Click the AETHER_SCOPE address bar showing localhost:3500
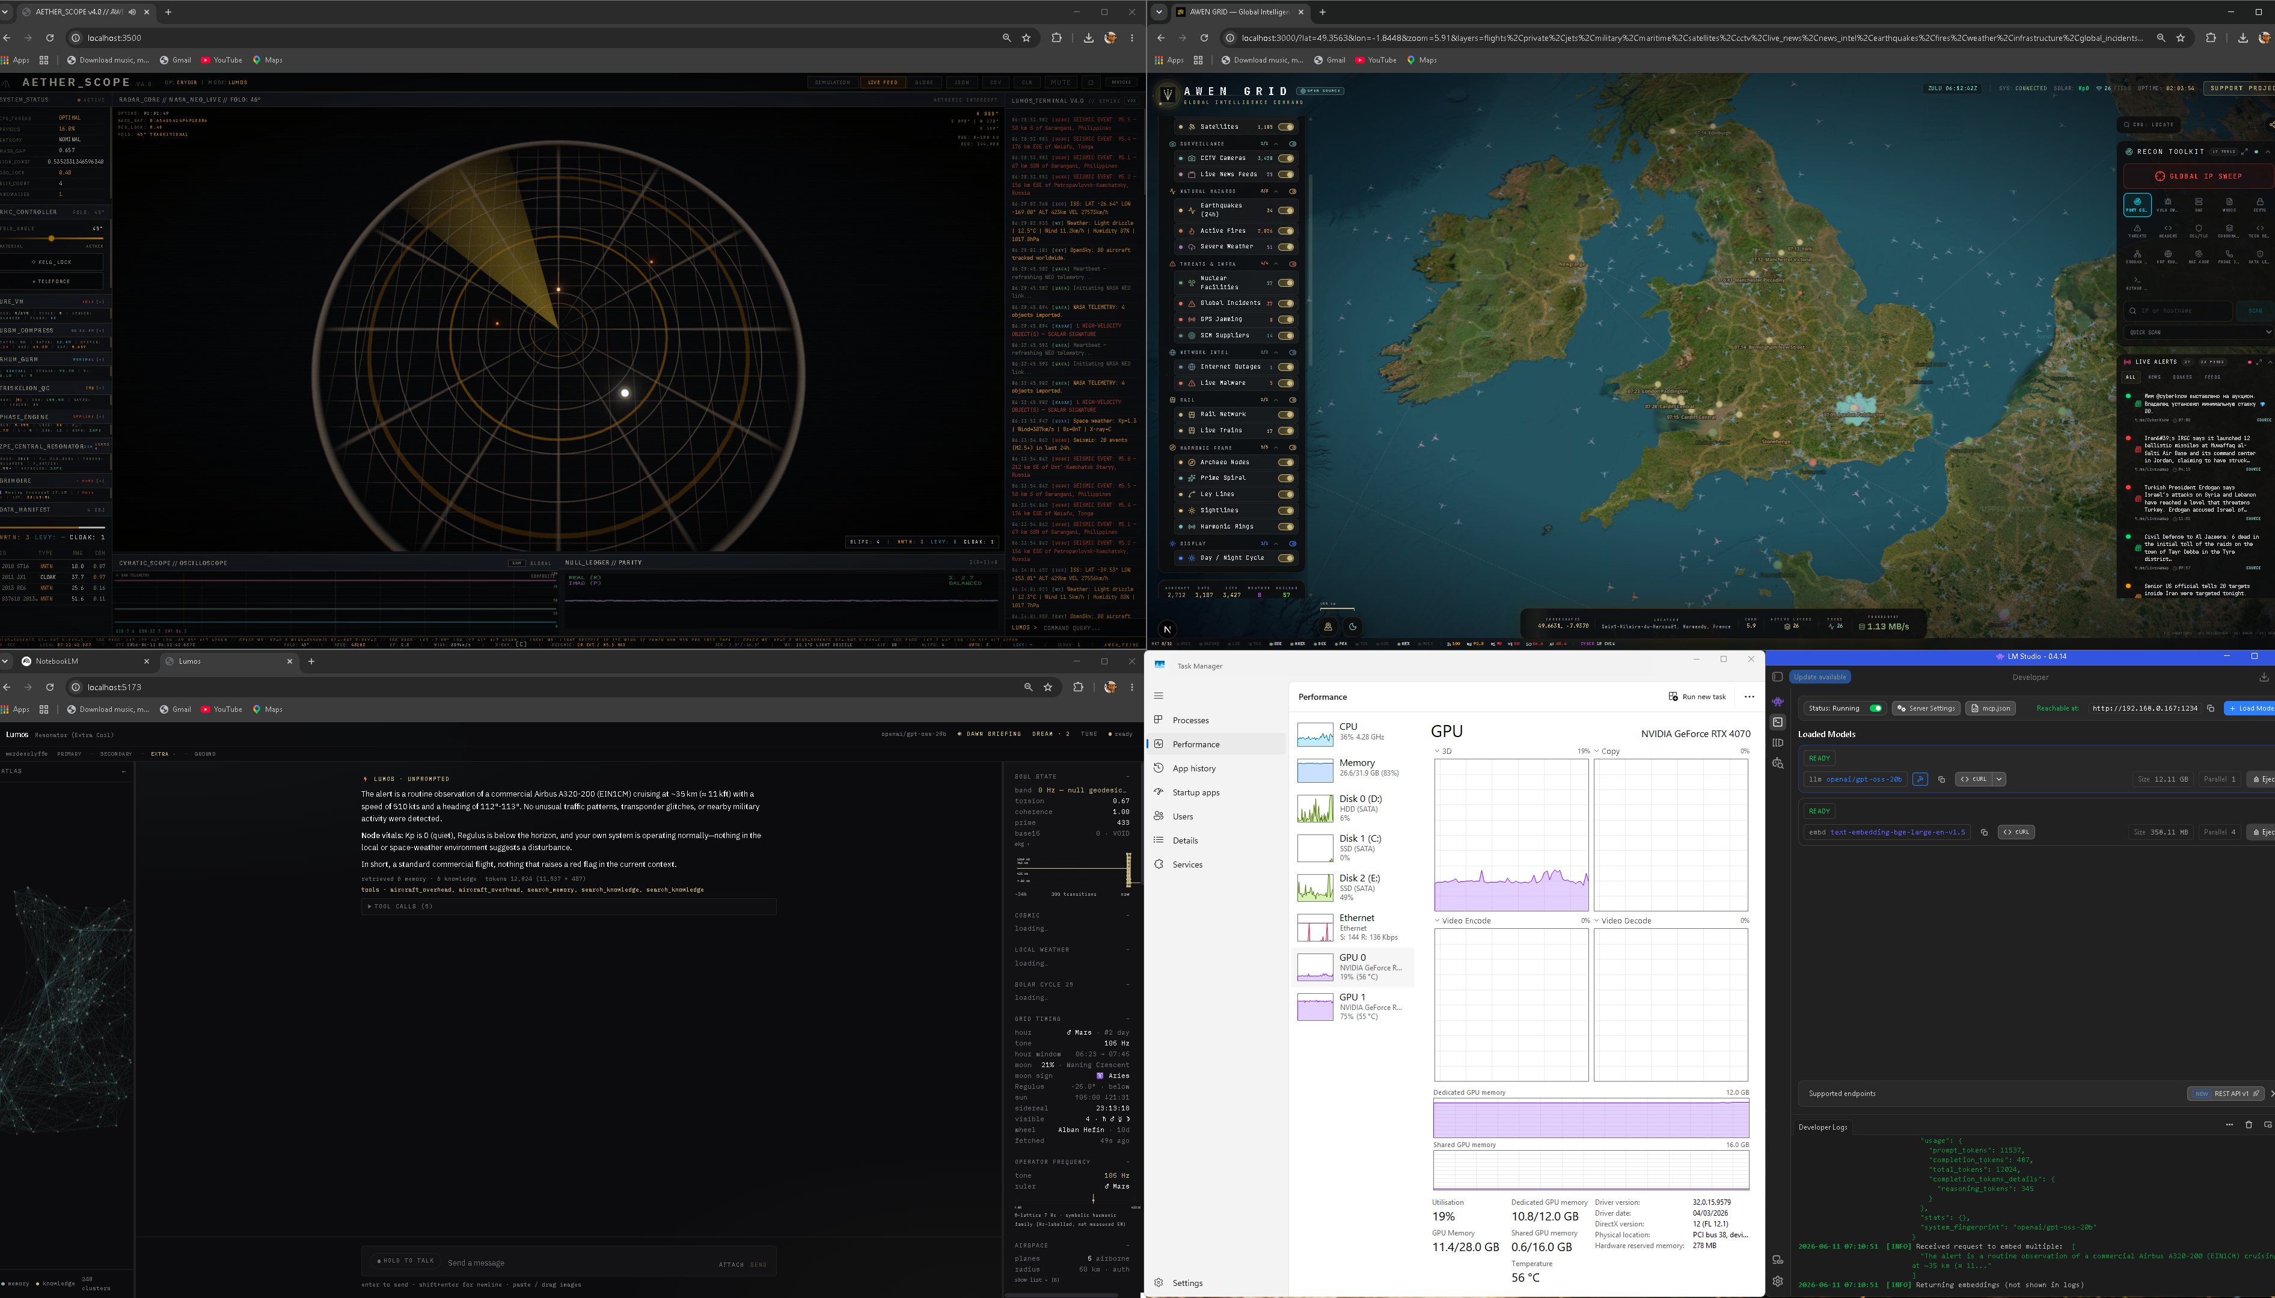Image resolution: width=2275 pixels, height=1298 pixels. [x=535, y=37]
